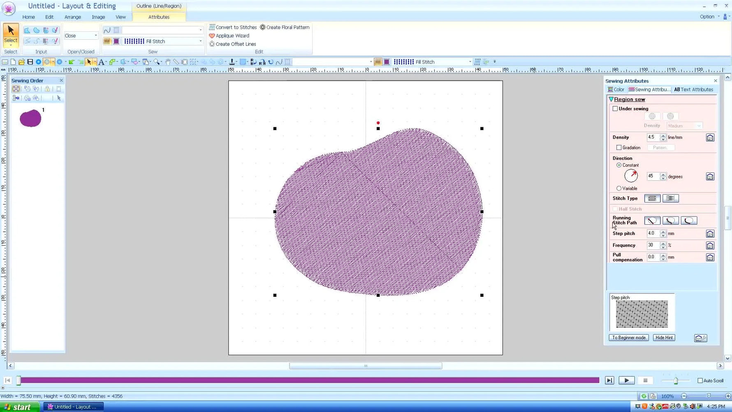Click the play button in the stitch simulator
The image size is (732, 412).
[x=626, y=381]
